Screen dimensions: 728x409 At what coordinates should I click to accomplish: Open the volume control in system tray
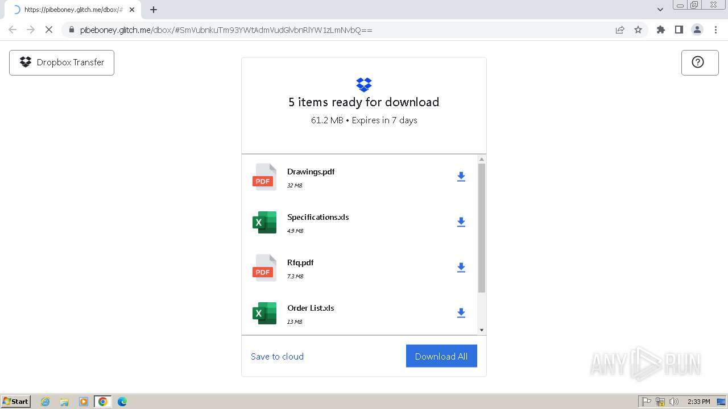pos(673,402)
